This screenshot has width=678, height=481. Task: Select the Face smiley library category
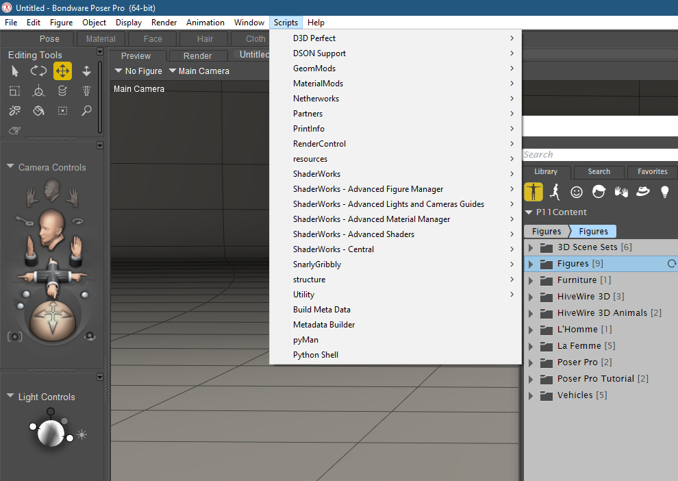pos(577,192)
